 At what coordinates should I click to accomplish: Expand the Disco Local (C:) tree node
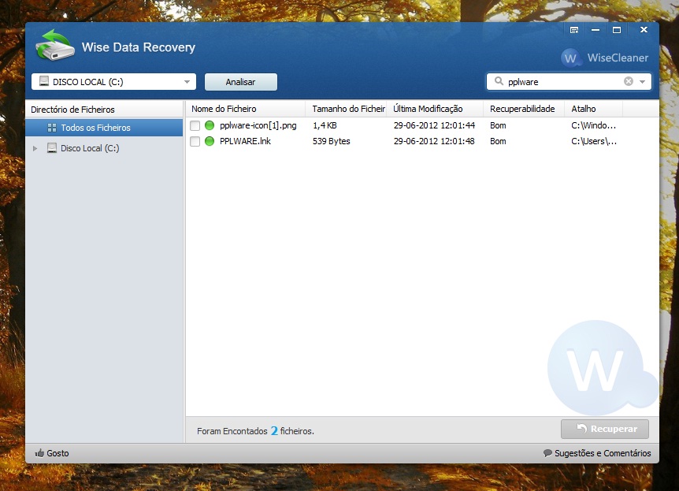[x=35, y=148]
